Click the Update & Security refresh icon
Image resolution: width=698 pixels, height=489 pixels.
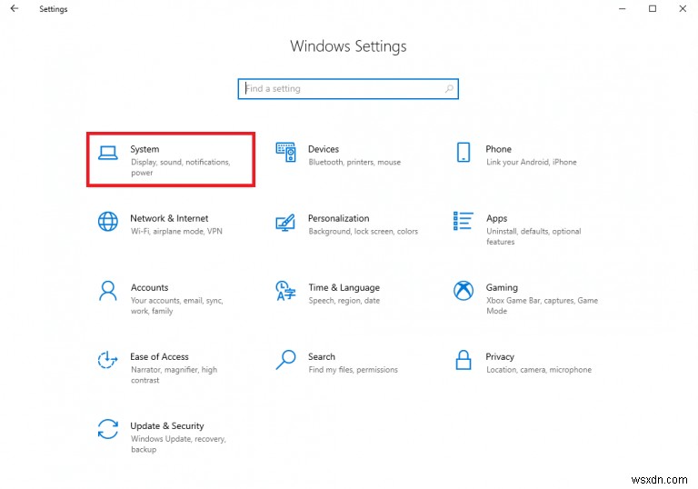pyautogui.click(x=108, y=429)
